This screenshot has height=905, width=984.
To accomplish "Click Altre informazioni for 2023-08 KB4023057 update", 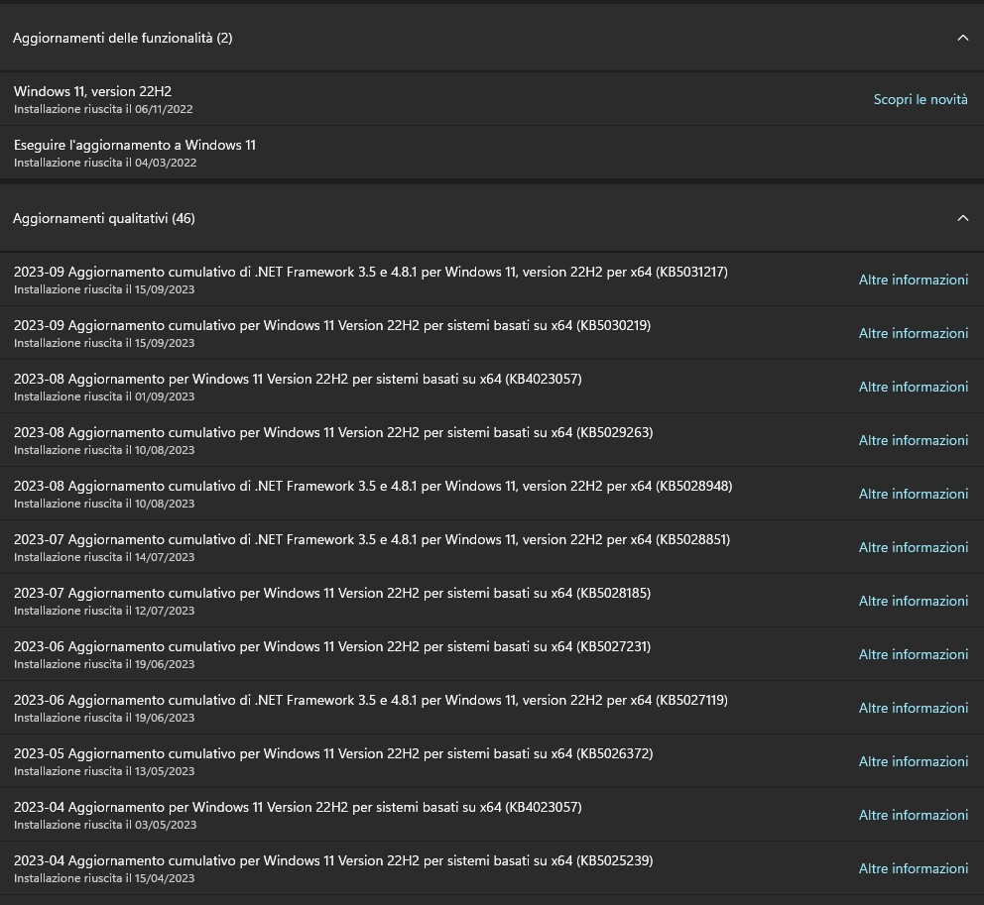I will [x=913, y=387].
